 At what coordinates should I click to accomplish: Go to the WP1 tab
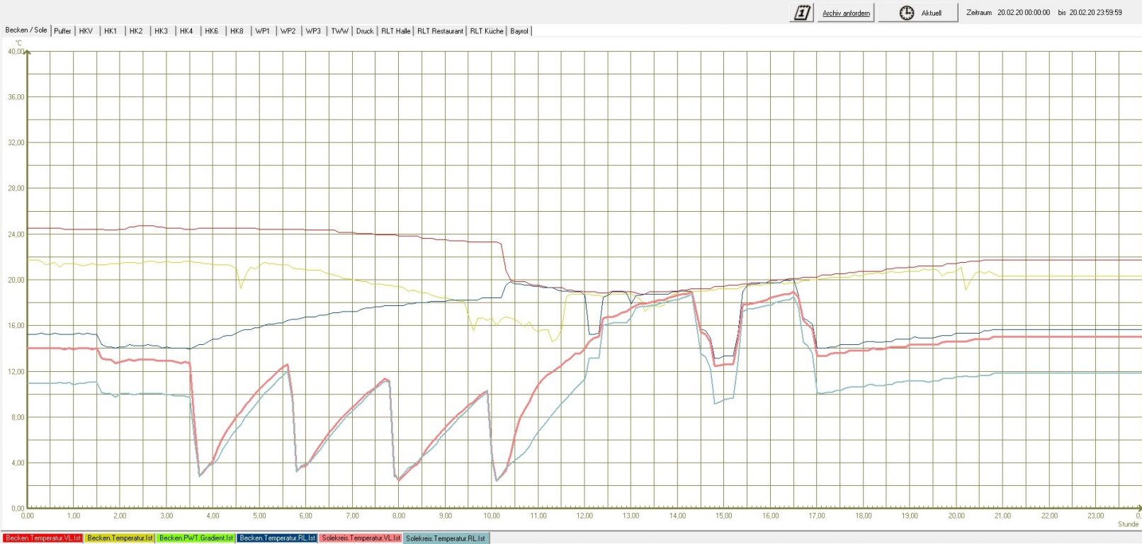pos(262,31)
